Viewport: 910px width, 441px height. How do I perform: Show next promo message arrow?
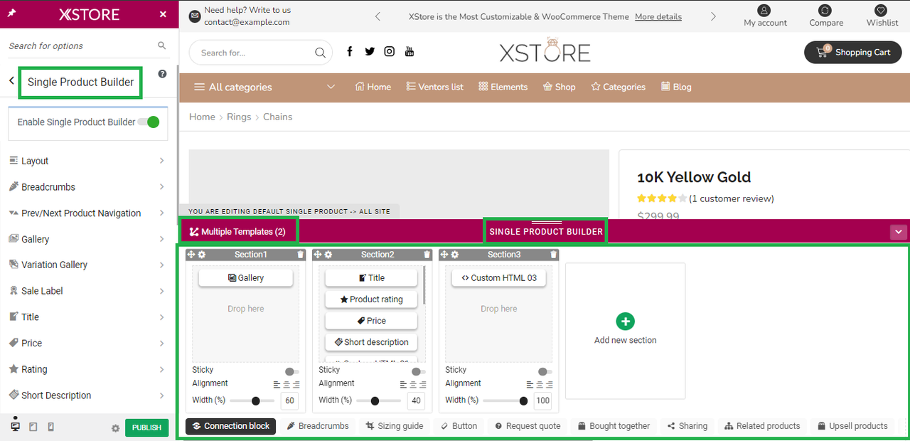(x=713, y=16)
